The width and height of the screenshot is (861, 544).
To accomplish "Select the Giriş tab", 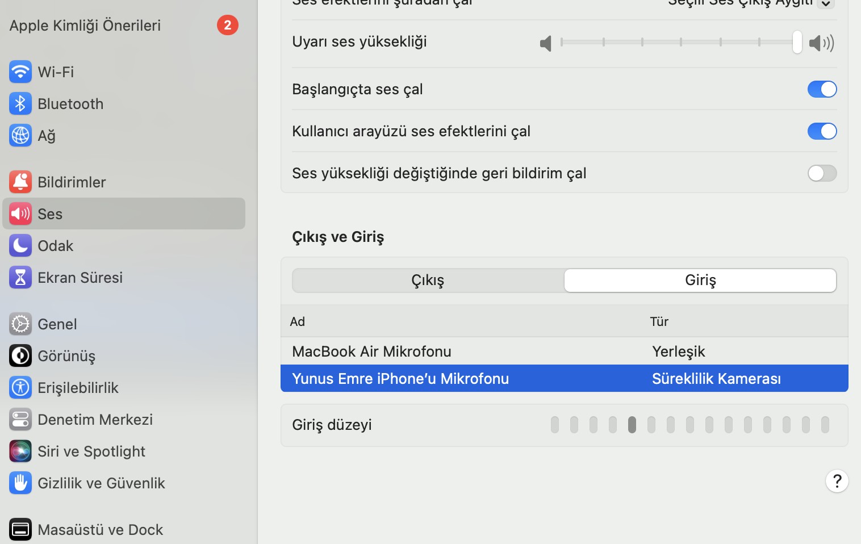I will tap(700, 280).
